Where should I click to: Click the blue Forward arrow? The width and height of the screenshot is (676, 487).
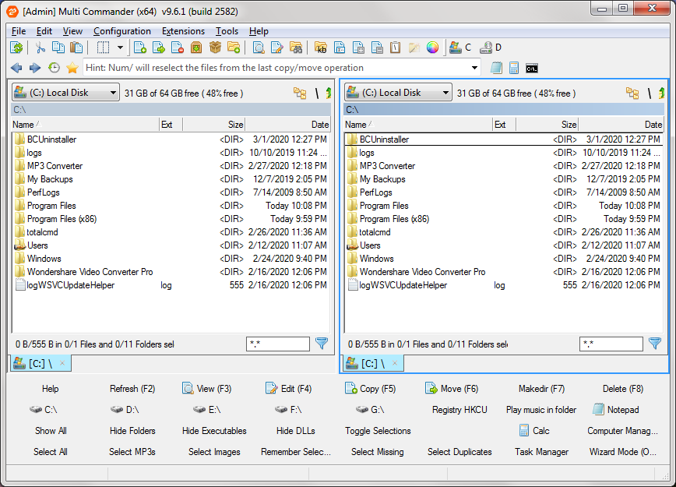point(35,68)
